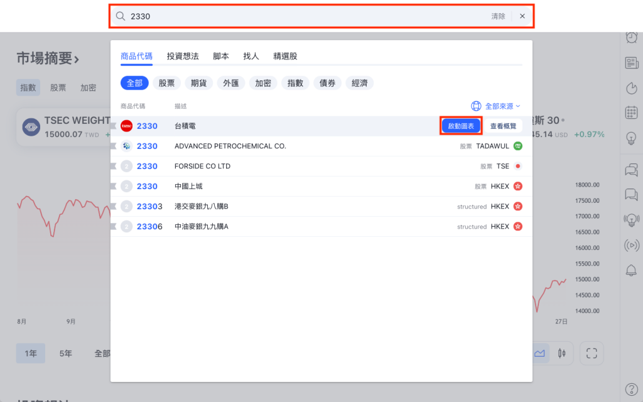Select 港交麥銀九八購B result row

(321, 206)
